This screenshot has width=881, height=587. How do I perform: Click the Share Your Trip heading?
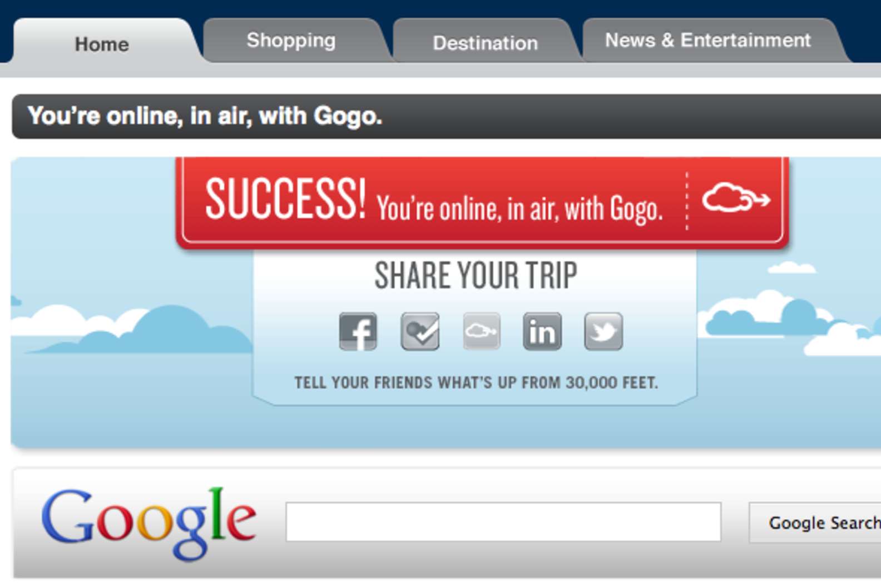pyautogui.click(x=476, y=275)
